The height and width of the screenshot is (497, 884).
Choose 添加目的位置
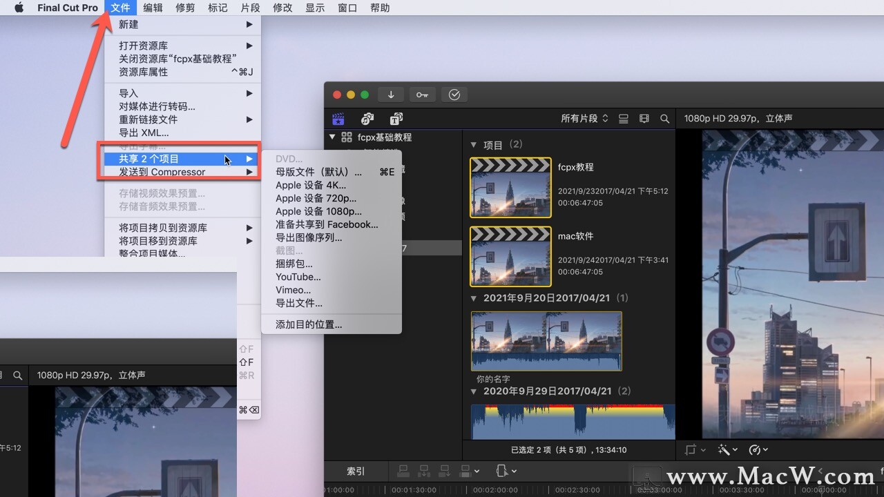click(x=331, y=324)
